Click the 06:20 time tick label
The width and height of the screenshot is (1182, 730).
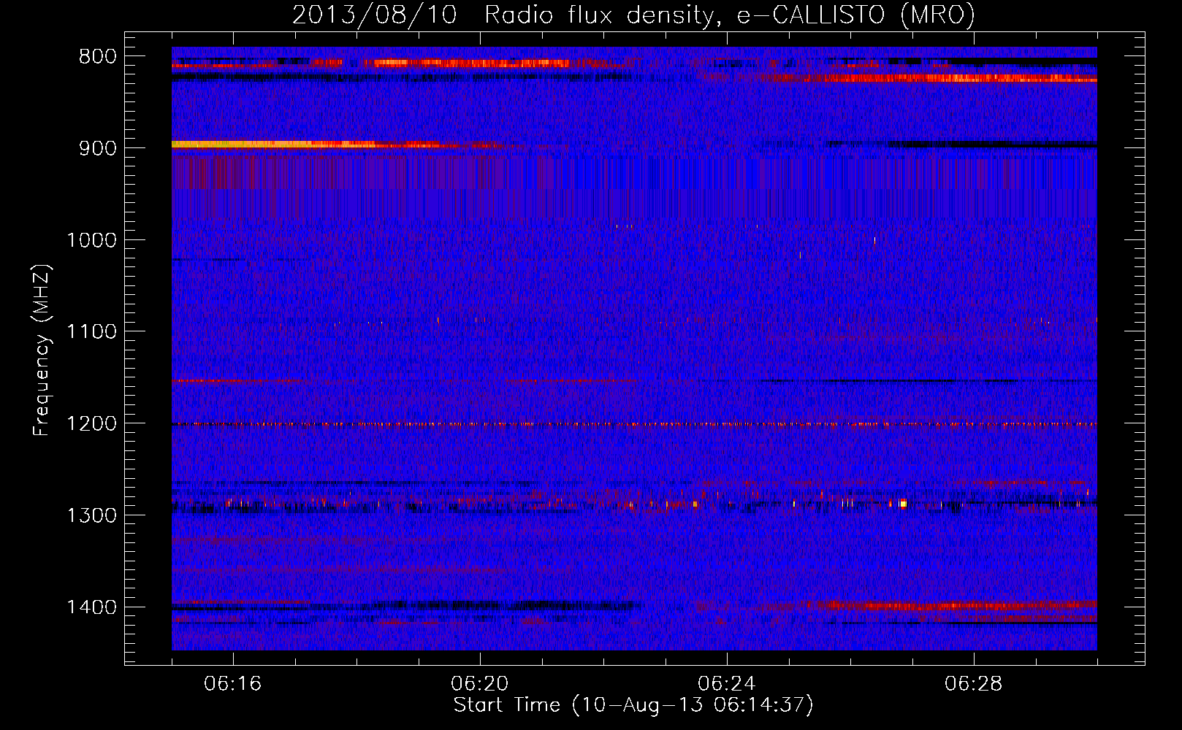480,684
